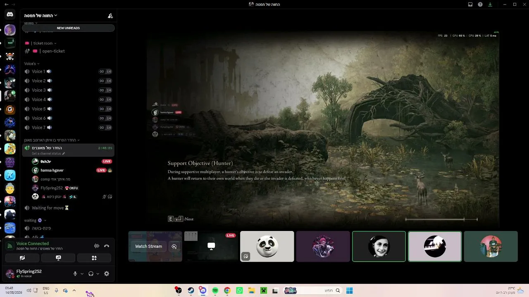Collapse the ticket room category
The width and height of the screenshot is (529, 297).
41,43
